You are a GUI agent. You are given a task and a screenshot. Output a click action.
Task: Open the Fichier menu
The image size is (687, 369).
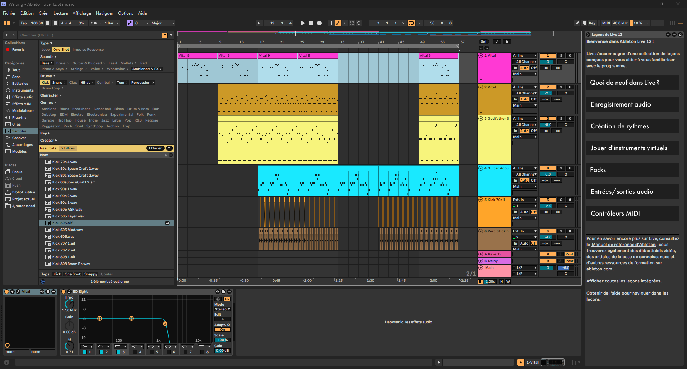point(9,13)
